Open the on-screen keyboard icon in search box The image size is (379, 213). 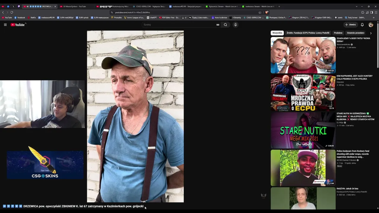point(218,25)
